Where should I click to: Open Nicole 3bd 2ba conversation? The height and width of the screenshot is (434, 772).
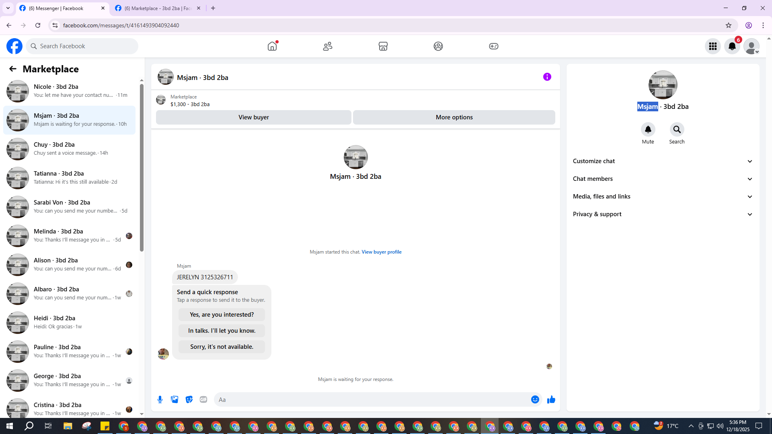coord(69,91)
